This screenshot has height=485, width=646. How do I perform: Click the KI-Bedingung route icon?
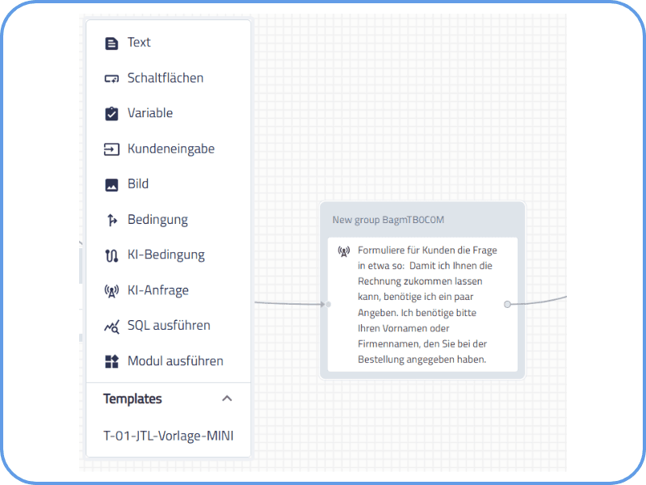tap(111, 255)
